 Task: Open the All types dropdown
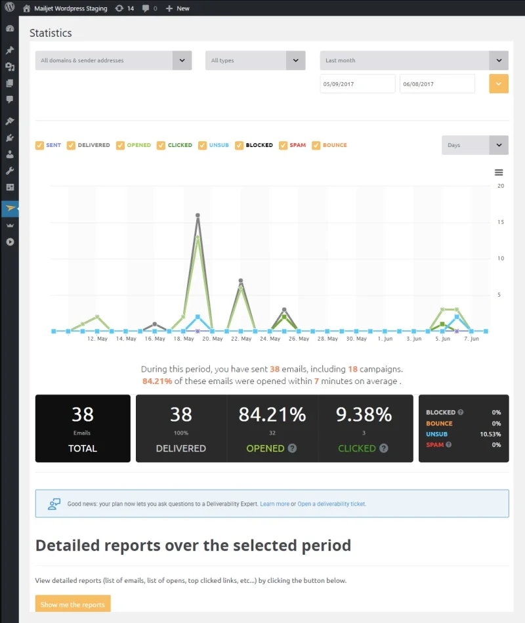[x=255, y=60]
